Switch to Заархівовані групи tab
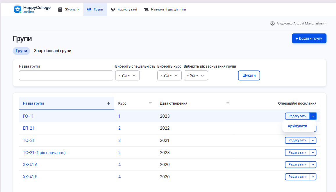The image size is (336, 192). coord(53,51)
